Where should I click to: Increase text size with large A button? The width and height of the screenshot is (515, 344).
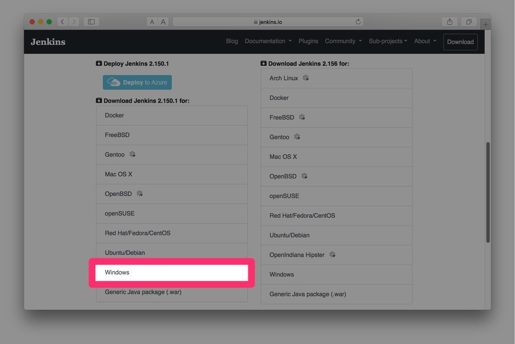tap(163, 22)
